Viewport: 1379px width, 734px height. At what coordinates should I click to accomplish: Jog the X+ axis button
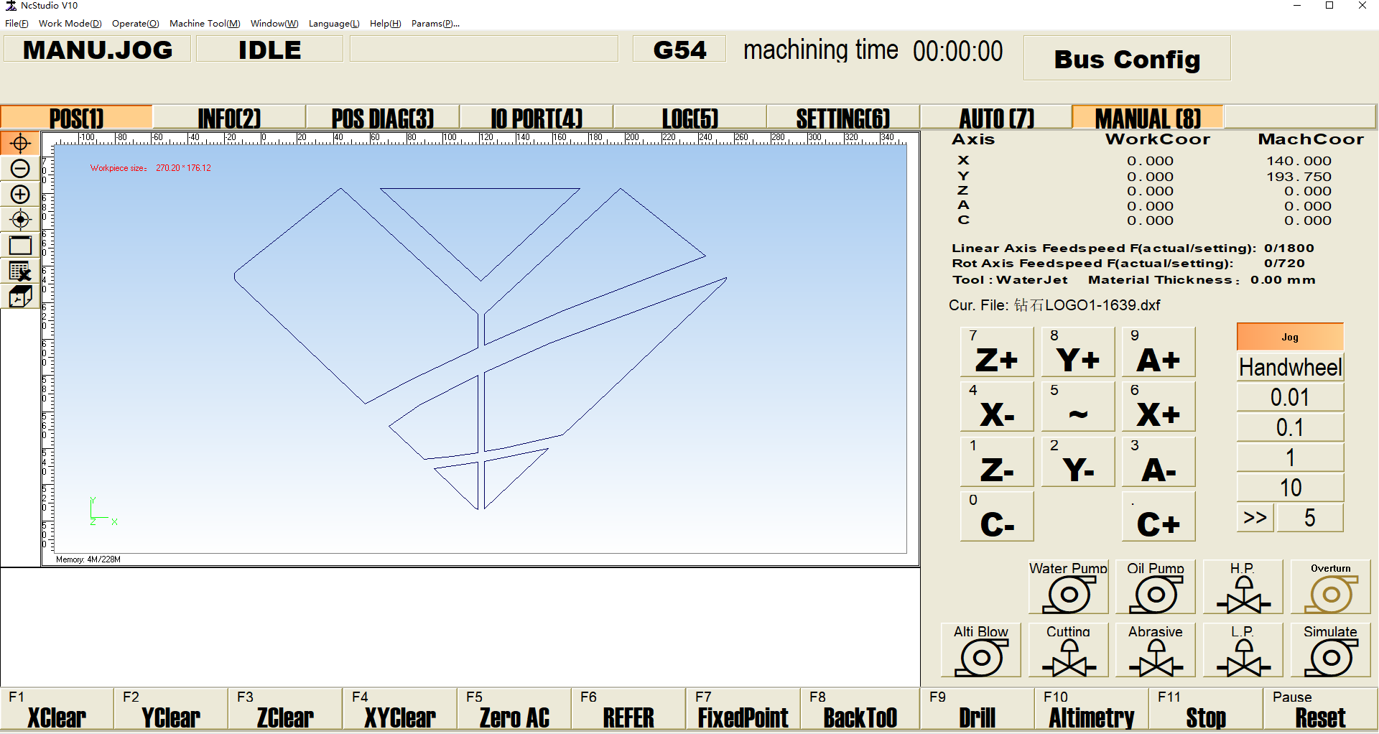[1159, 407]
